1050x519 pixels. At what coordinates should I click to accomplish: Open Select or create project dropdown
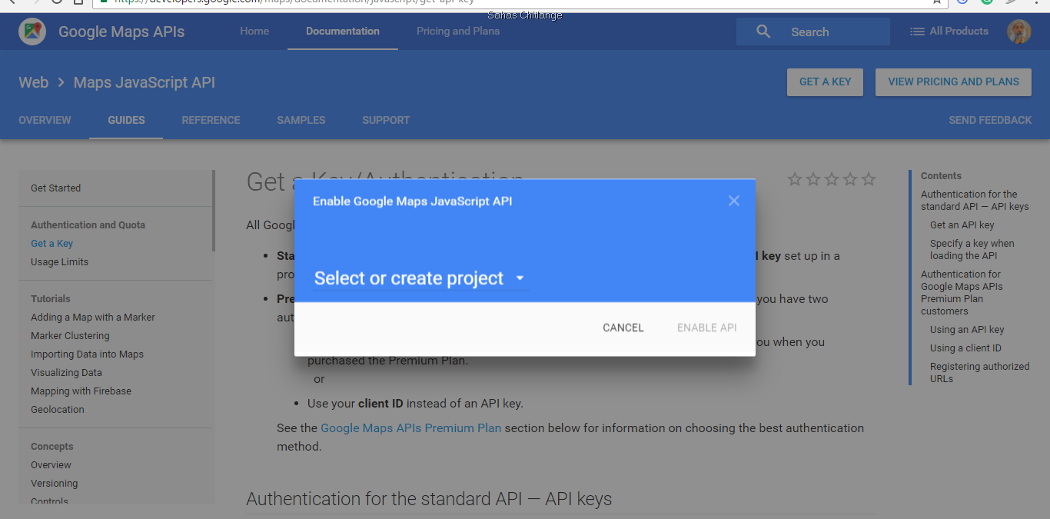click(420, 278)
